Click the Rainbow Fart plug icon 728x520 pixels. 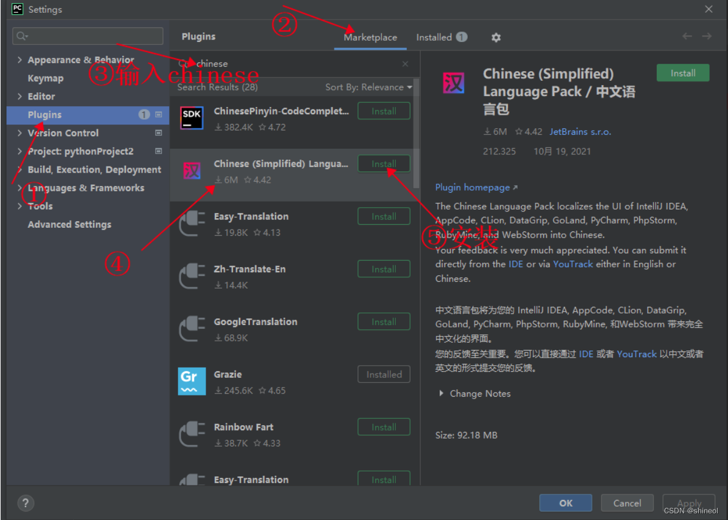pyautogui.click(x=192, y=434)
